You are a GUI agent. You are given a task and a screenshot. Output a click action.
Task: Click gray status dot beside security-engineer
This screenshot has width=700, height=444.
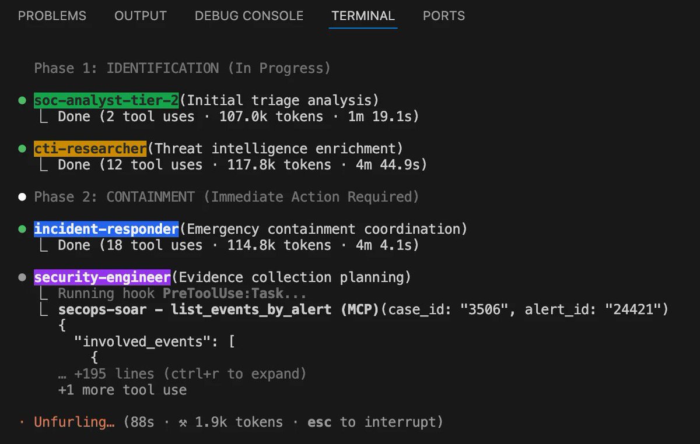22,278
